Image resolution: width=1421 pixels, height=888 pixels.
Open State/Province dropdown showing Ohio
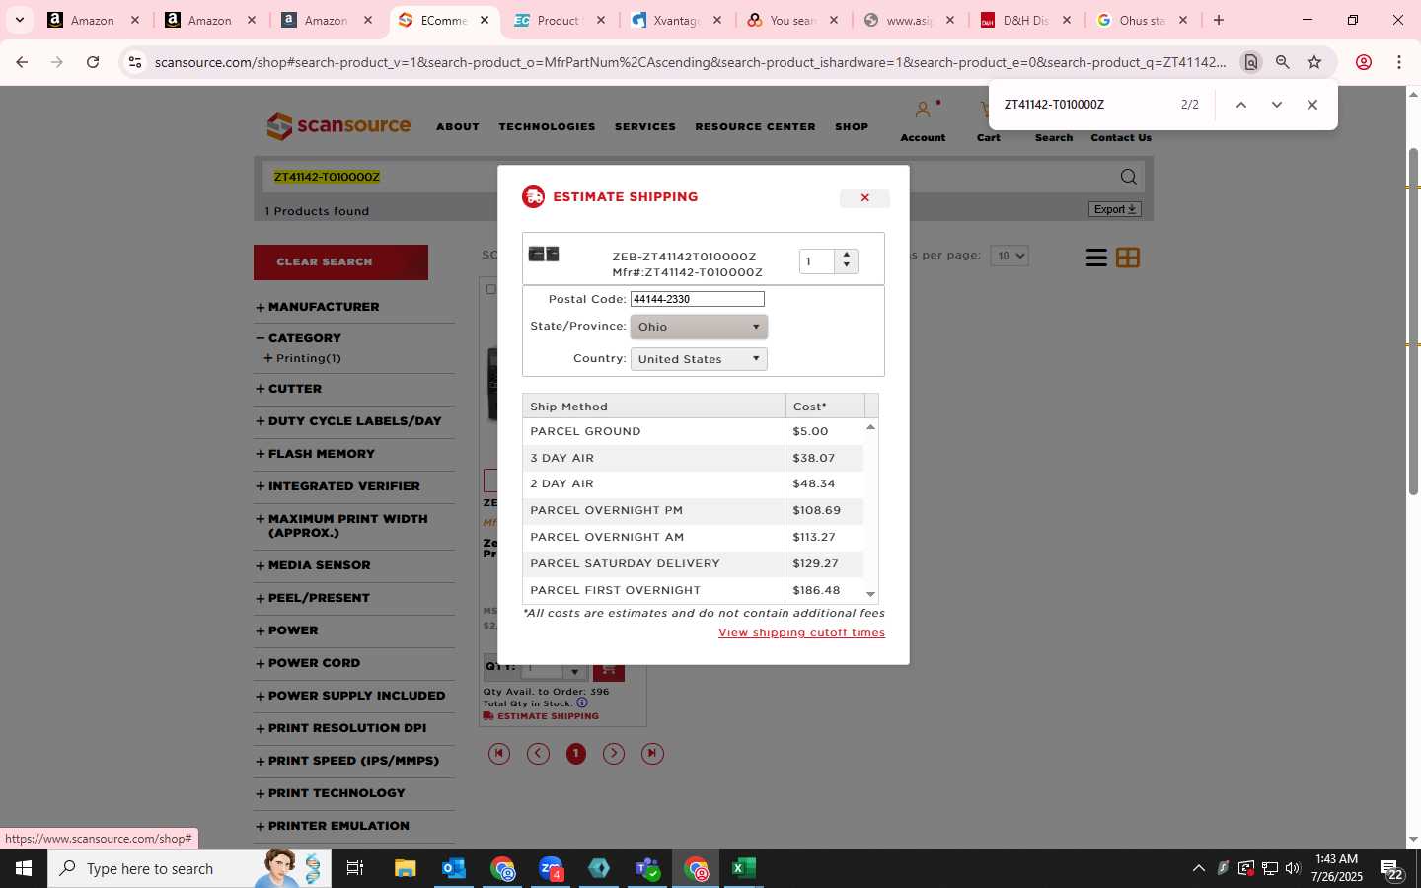point(699,327)
